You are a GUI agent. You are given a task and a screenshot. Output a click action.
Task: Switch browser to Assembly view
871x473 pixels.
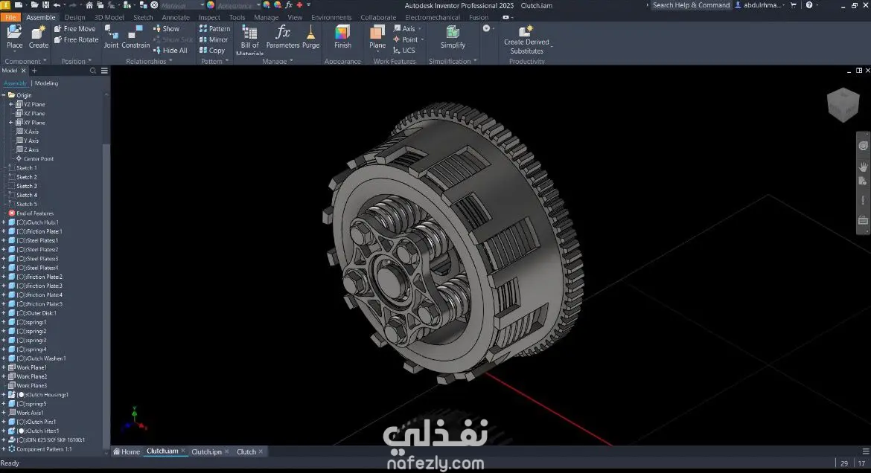tap(15, 83)
